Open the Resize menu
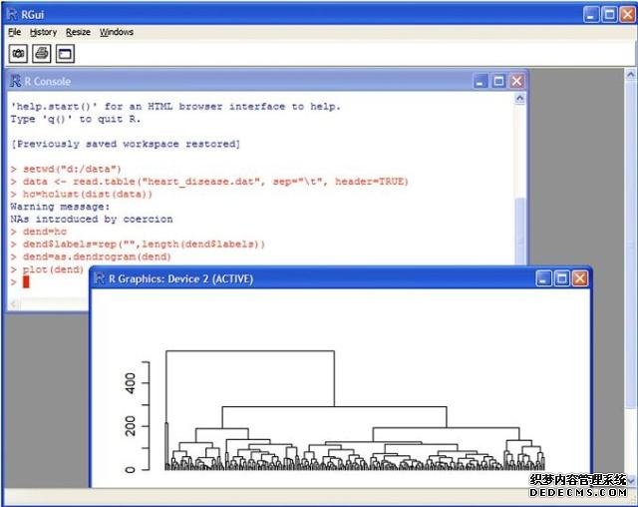This screenshot has height=507, width=638. click(x=78, y=32)
